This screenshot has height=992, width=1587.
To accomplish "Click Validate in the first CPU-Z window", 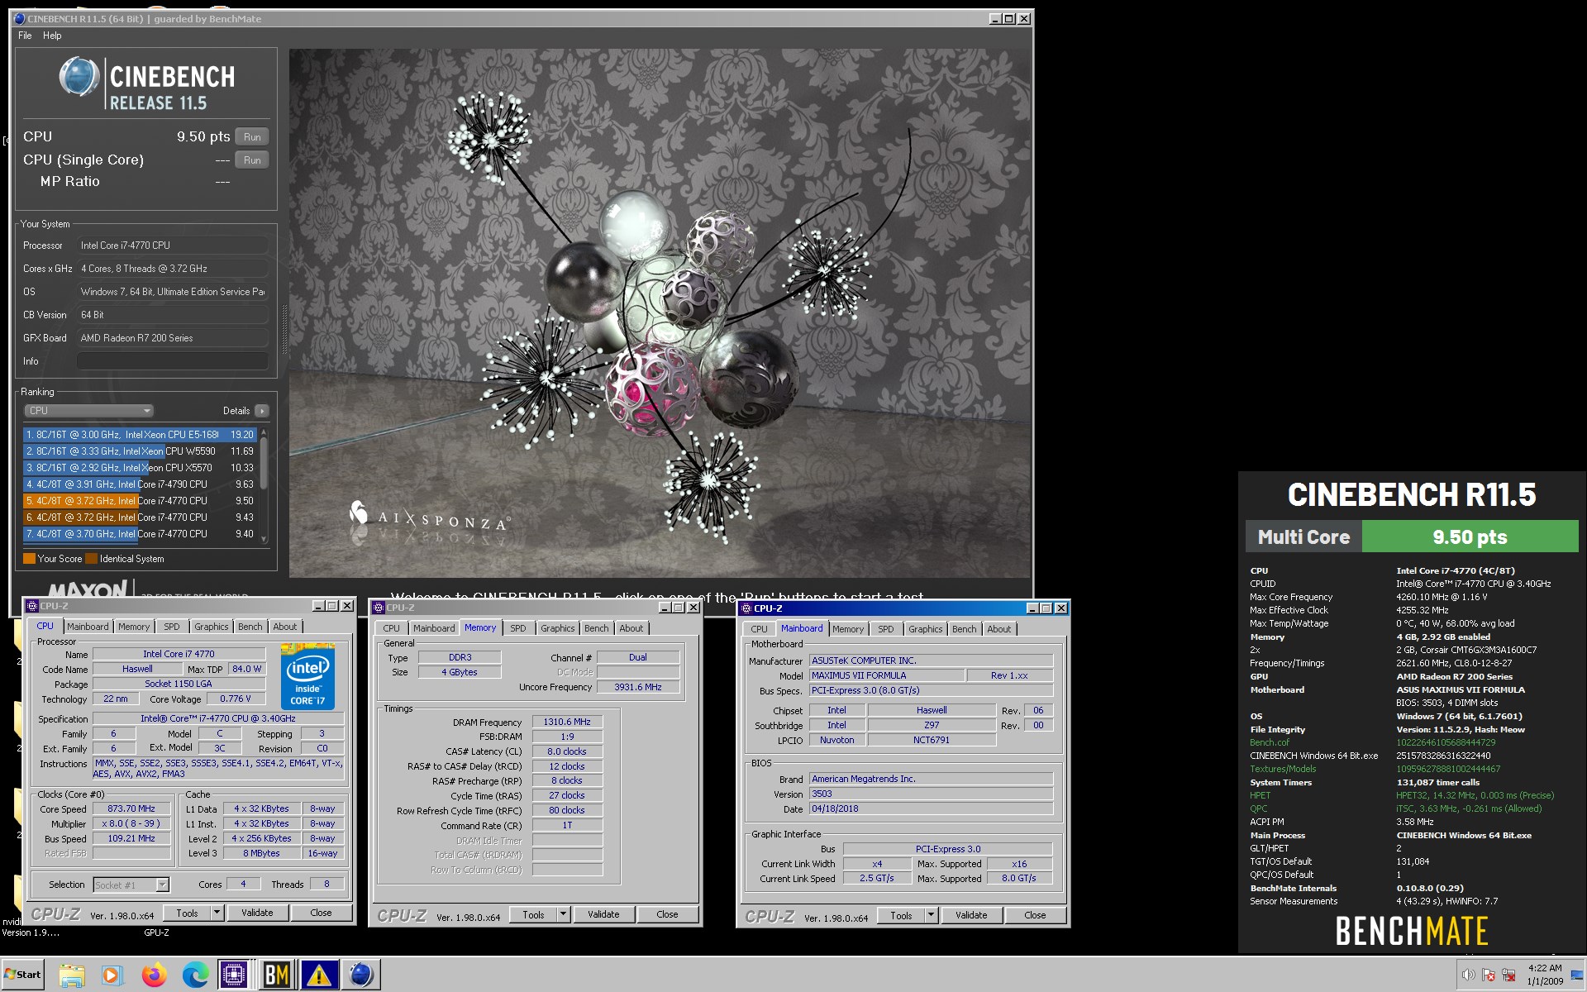I will point(257,913).
